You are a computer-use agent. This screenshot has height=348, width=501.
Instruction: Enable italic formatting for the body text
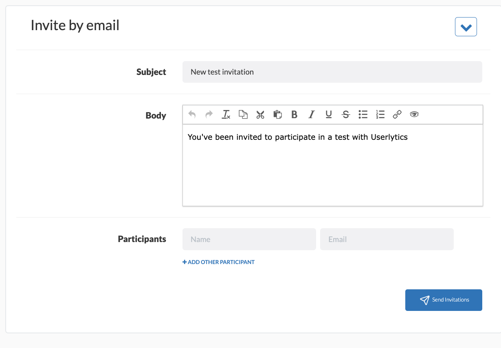coord(311,115)
